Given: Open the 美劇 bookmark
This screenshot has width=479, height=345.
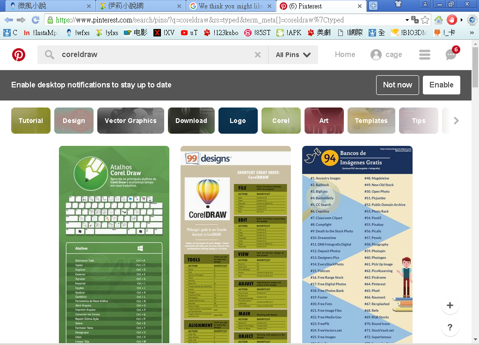Looking at the screenshot, I should (319, 33).
